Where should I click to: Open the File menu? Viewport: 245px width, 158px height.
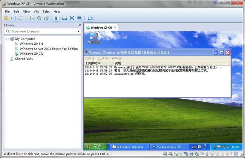[x=7, y=12]
